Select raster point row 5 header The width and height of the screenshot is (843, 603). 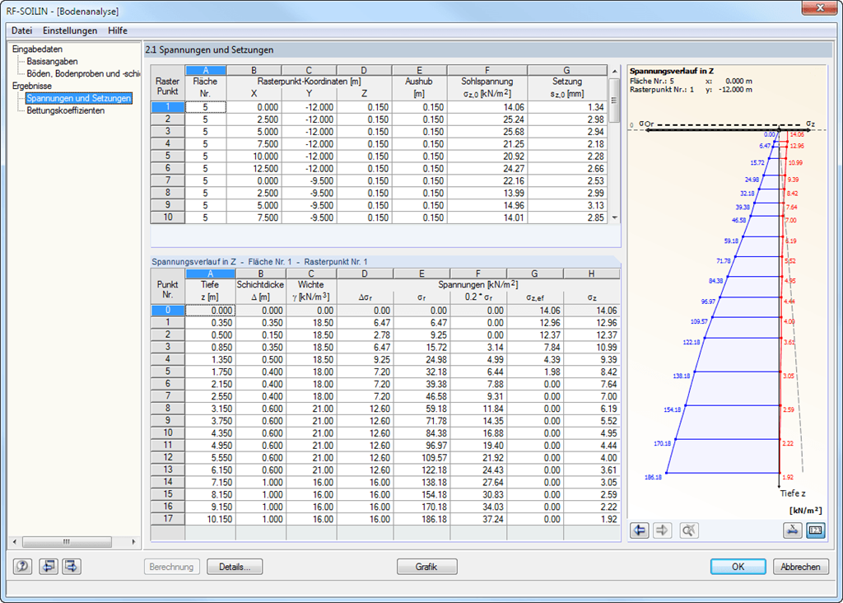[x=168, y=156]
